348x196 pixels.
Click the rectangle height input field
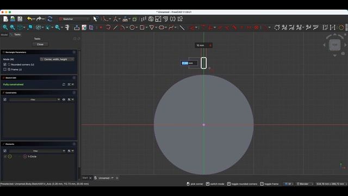tap(189, 63)
